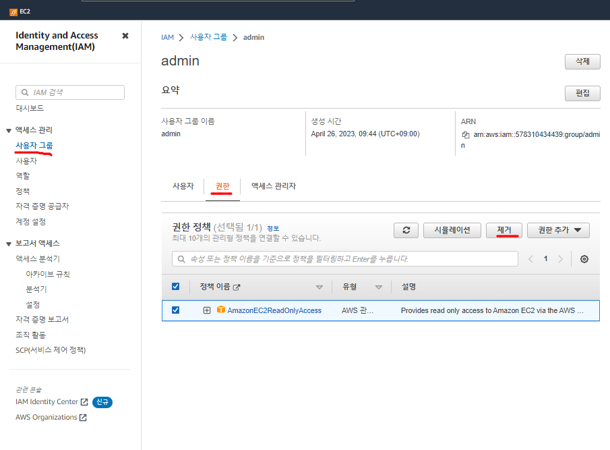Click the policy description text cell
The height and width of the screenshot is (450, 610).
click(492, 310)
